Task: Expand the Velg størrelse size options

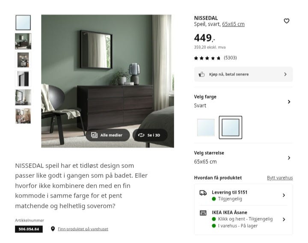Action: pyautogui.click(x=243, y=157)
